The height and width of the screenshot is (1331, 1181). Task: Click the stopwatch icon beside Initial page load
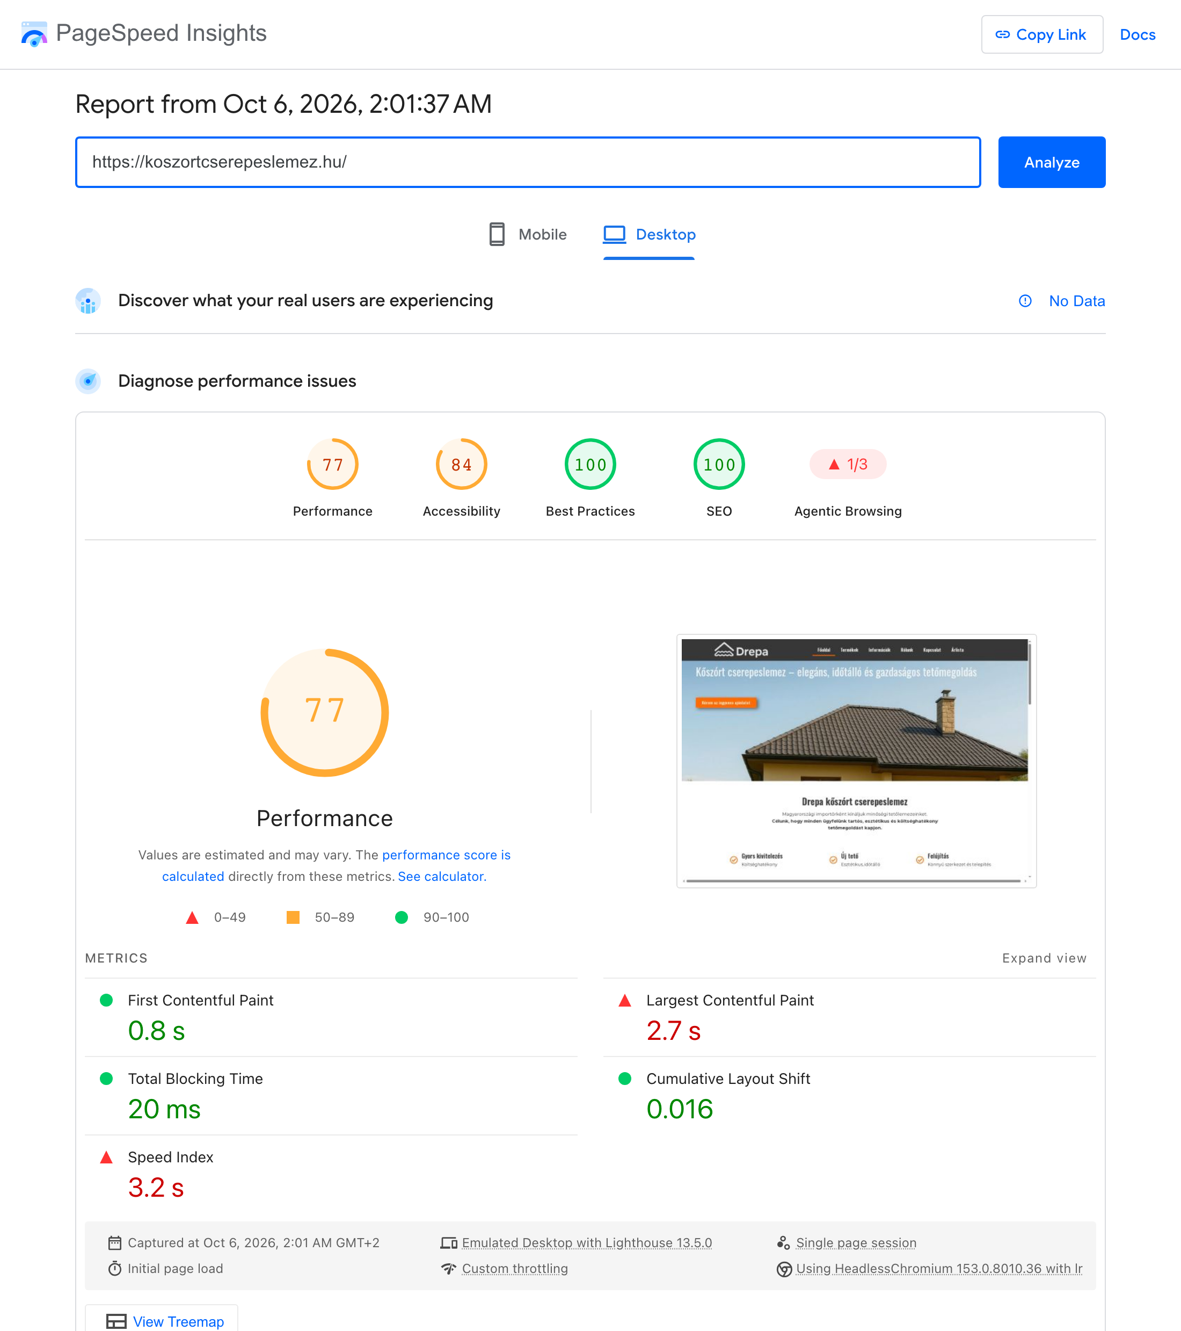point(114,1269)
